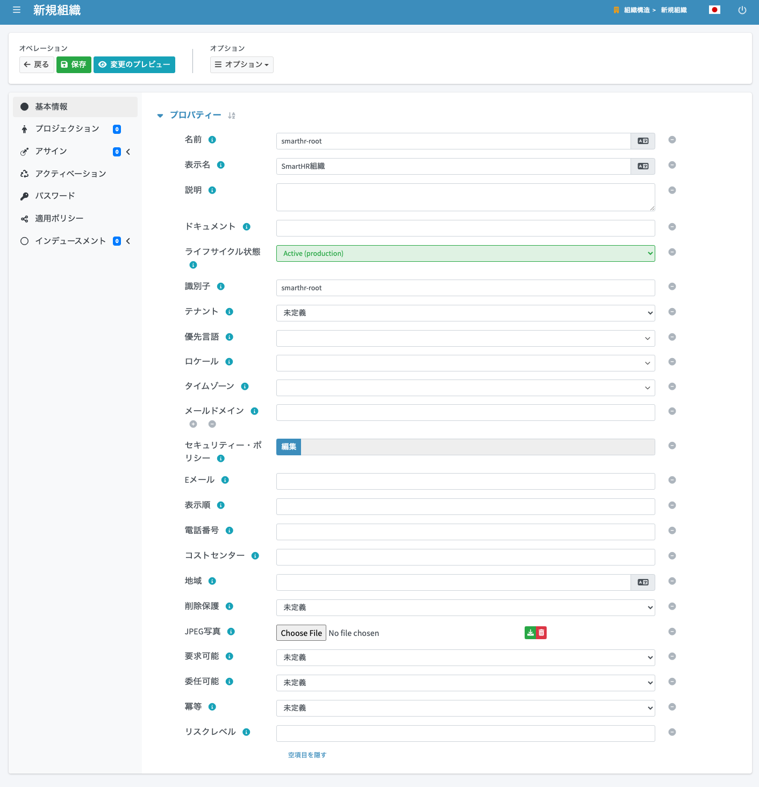
Task: Remove the 表示名 value with minus button
Action: (x=672, y=165)
